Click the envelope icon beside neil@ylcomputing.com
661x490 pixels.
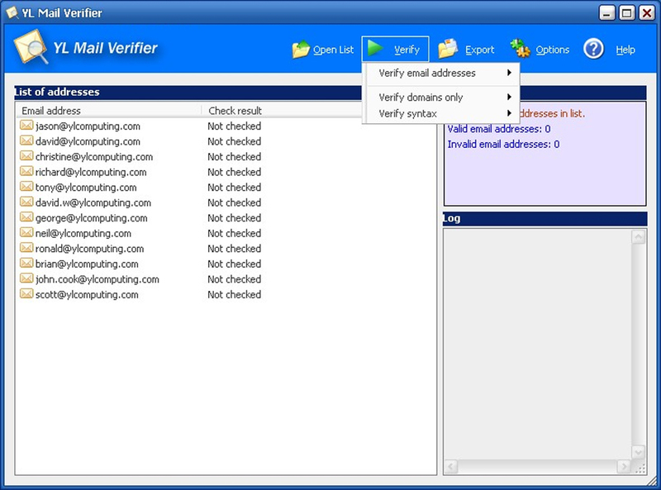[26, 232]
